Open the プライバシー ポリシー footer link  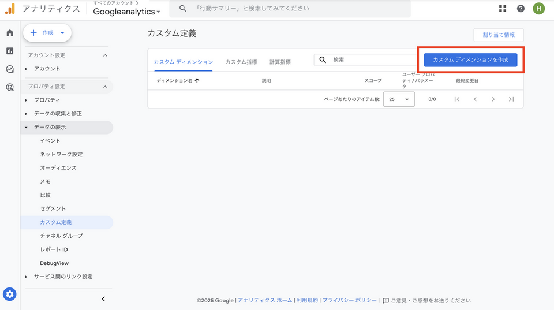350,301
